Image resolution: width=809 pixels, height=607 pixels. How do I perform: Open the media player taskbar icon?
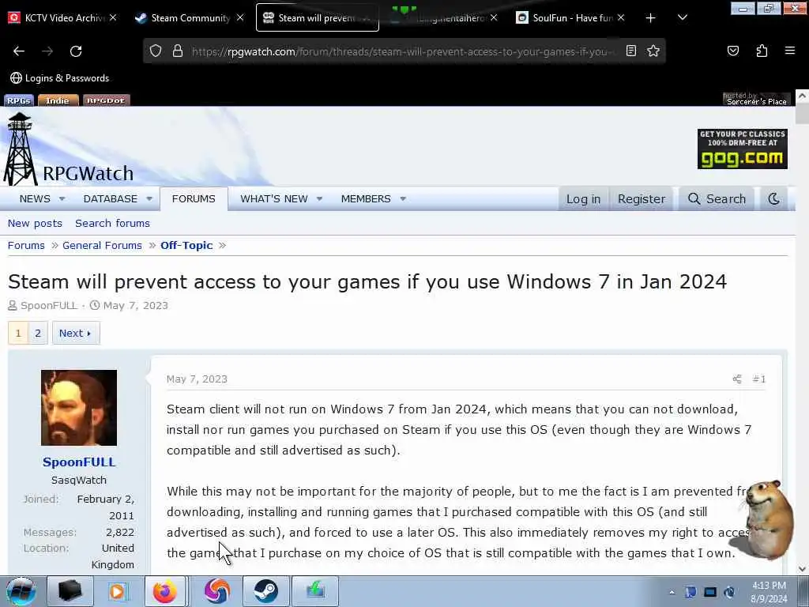coord(117,591)
